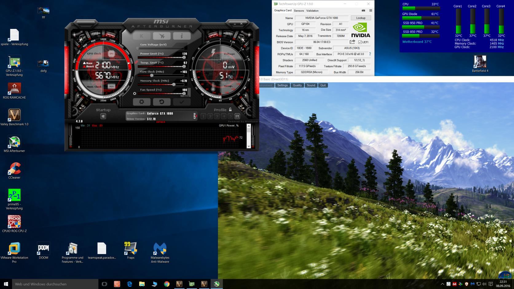
Task: Click the BIOS export share icon in GPU-Z
Action: coord(352,42)
